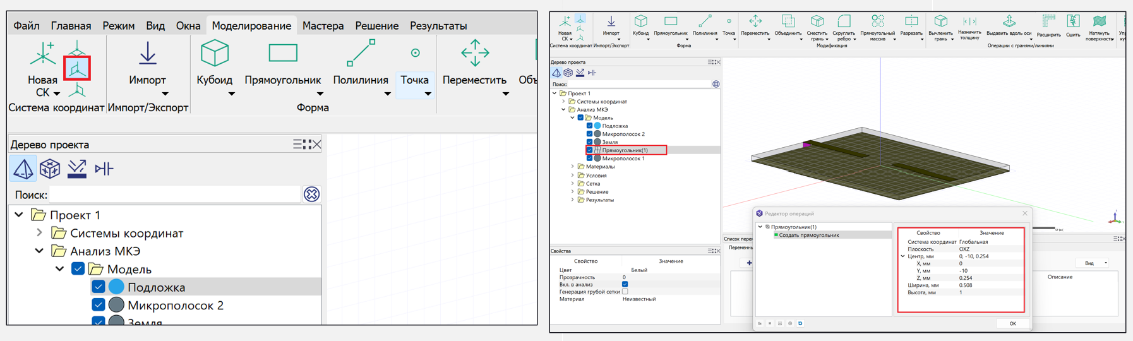Open the Вид dropdown
This screenshot has width=1133, height=341.
tap(1093, 263)
